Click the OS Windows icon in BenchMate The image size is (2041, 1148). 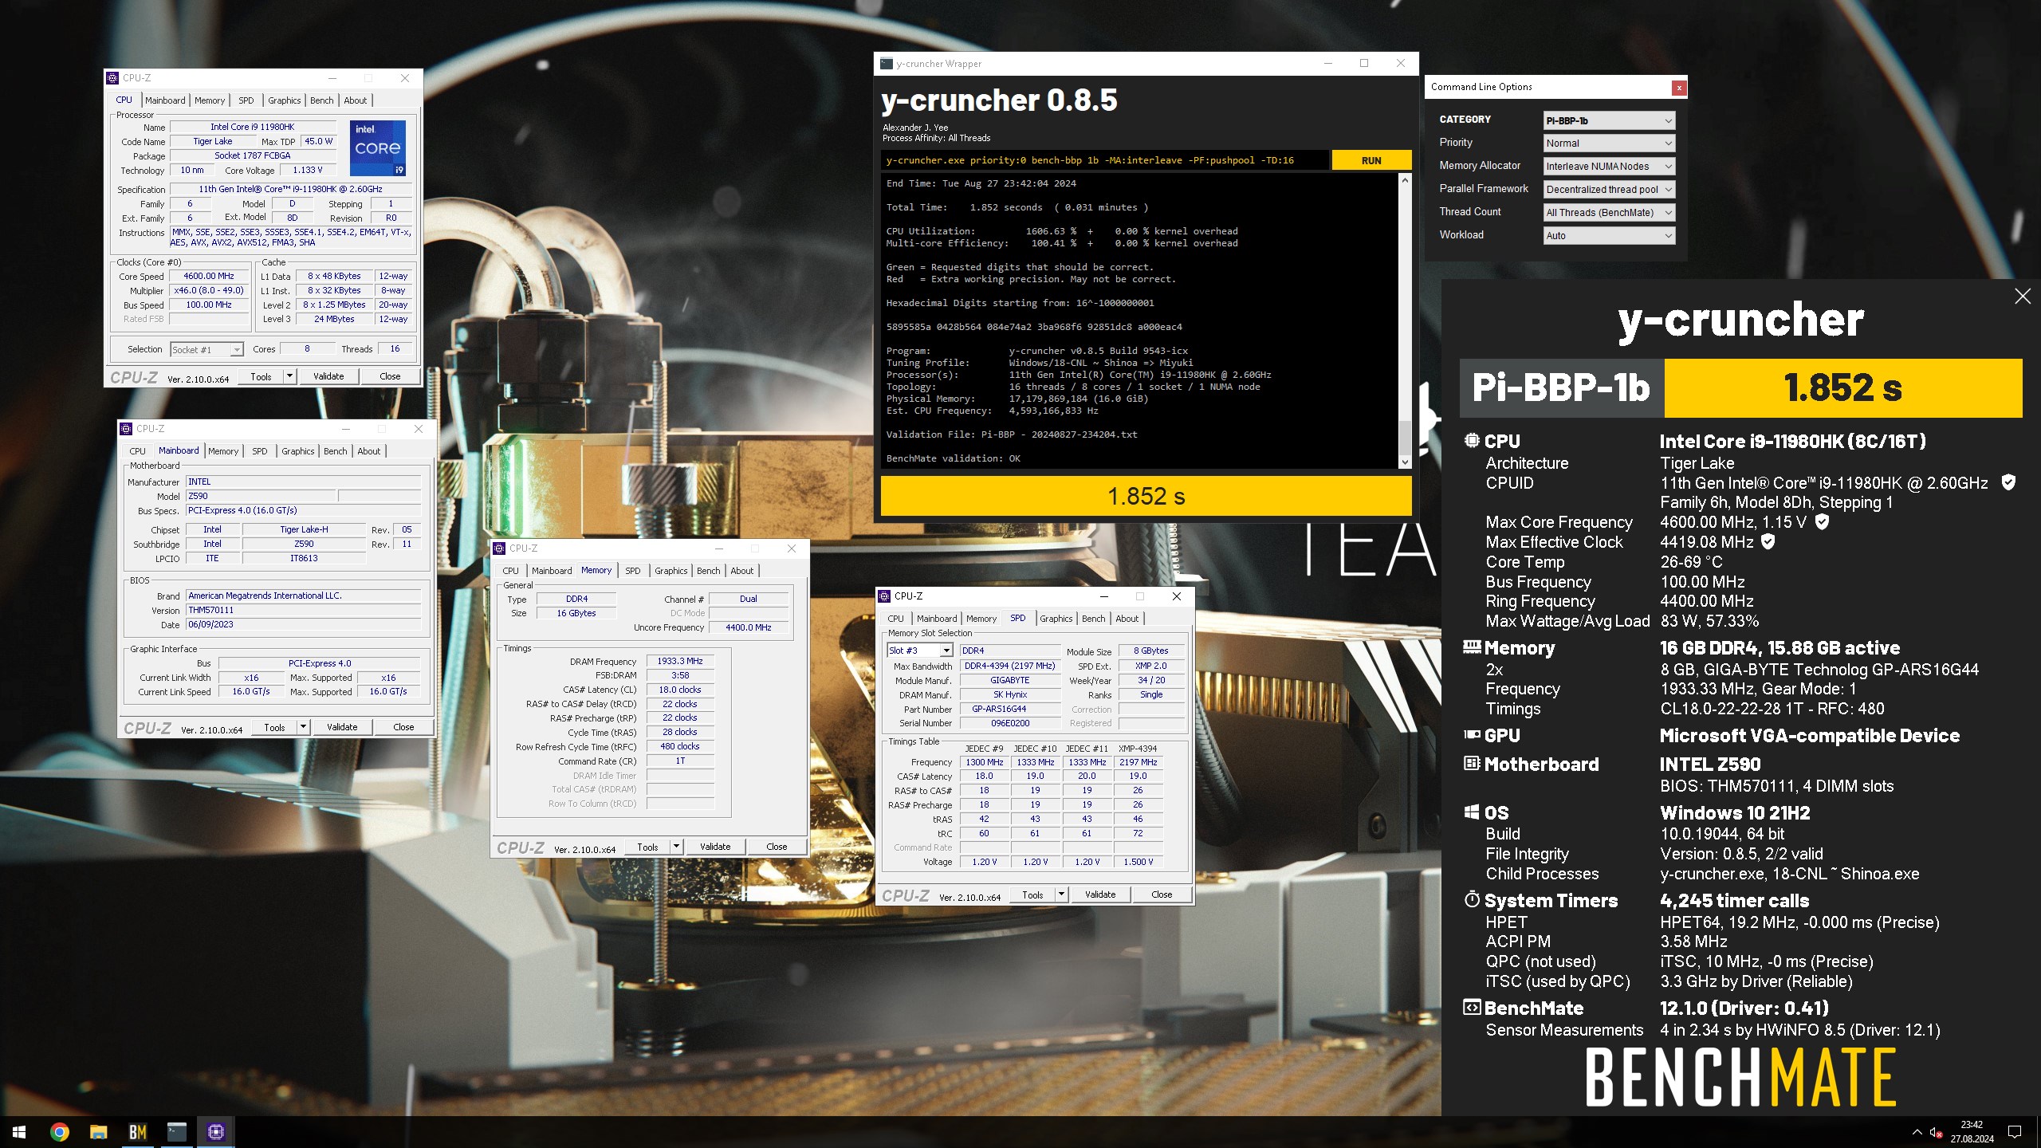pyautogui.click(x=1472, y=812)
